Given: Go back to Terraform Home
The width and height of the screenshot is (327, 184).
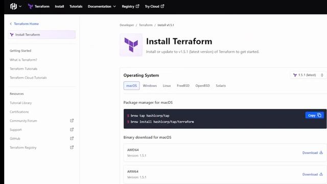Looking at the screenshot, I should pos(26,24).
